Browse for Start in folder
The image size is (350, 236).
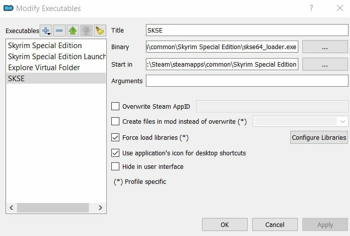(325, 65)
